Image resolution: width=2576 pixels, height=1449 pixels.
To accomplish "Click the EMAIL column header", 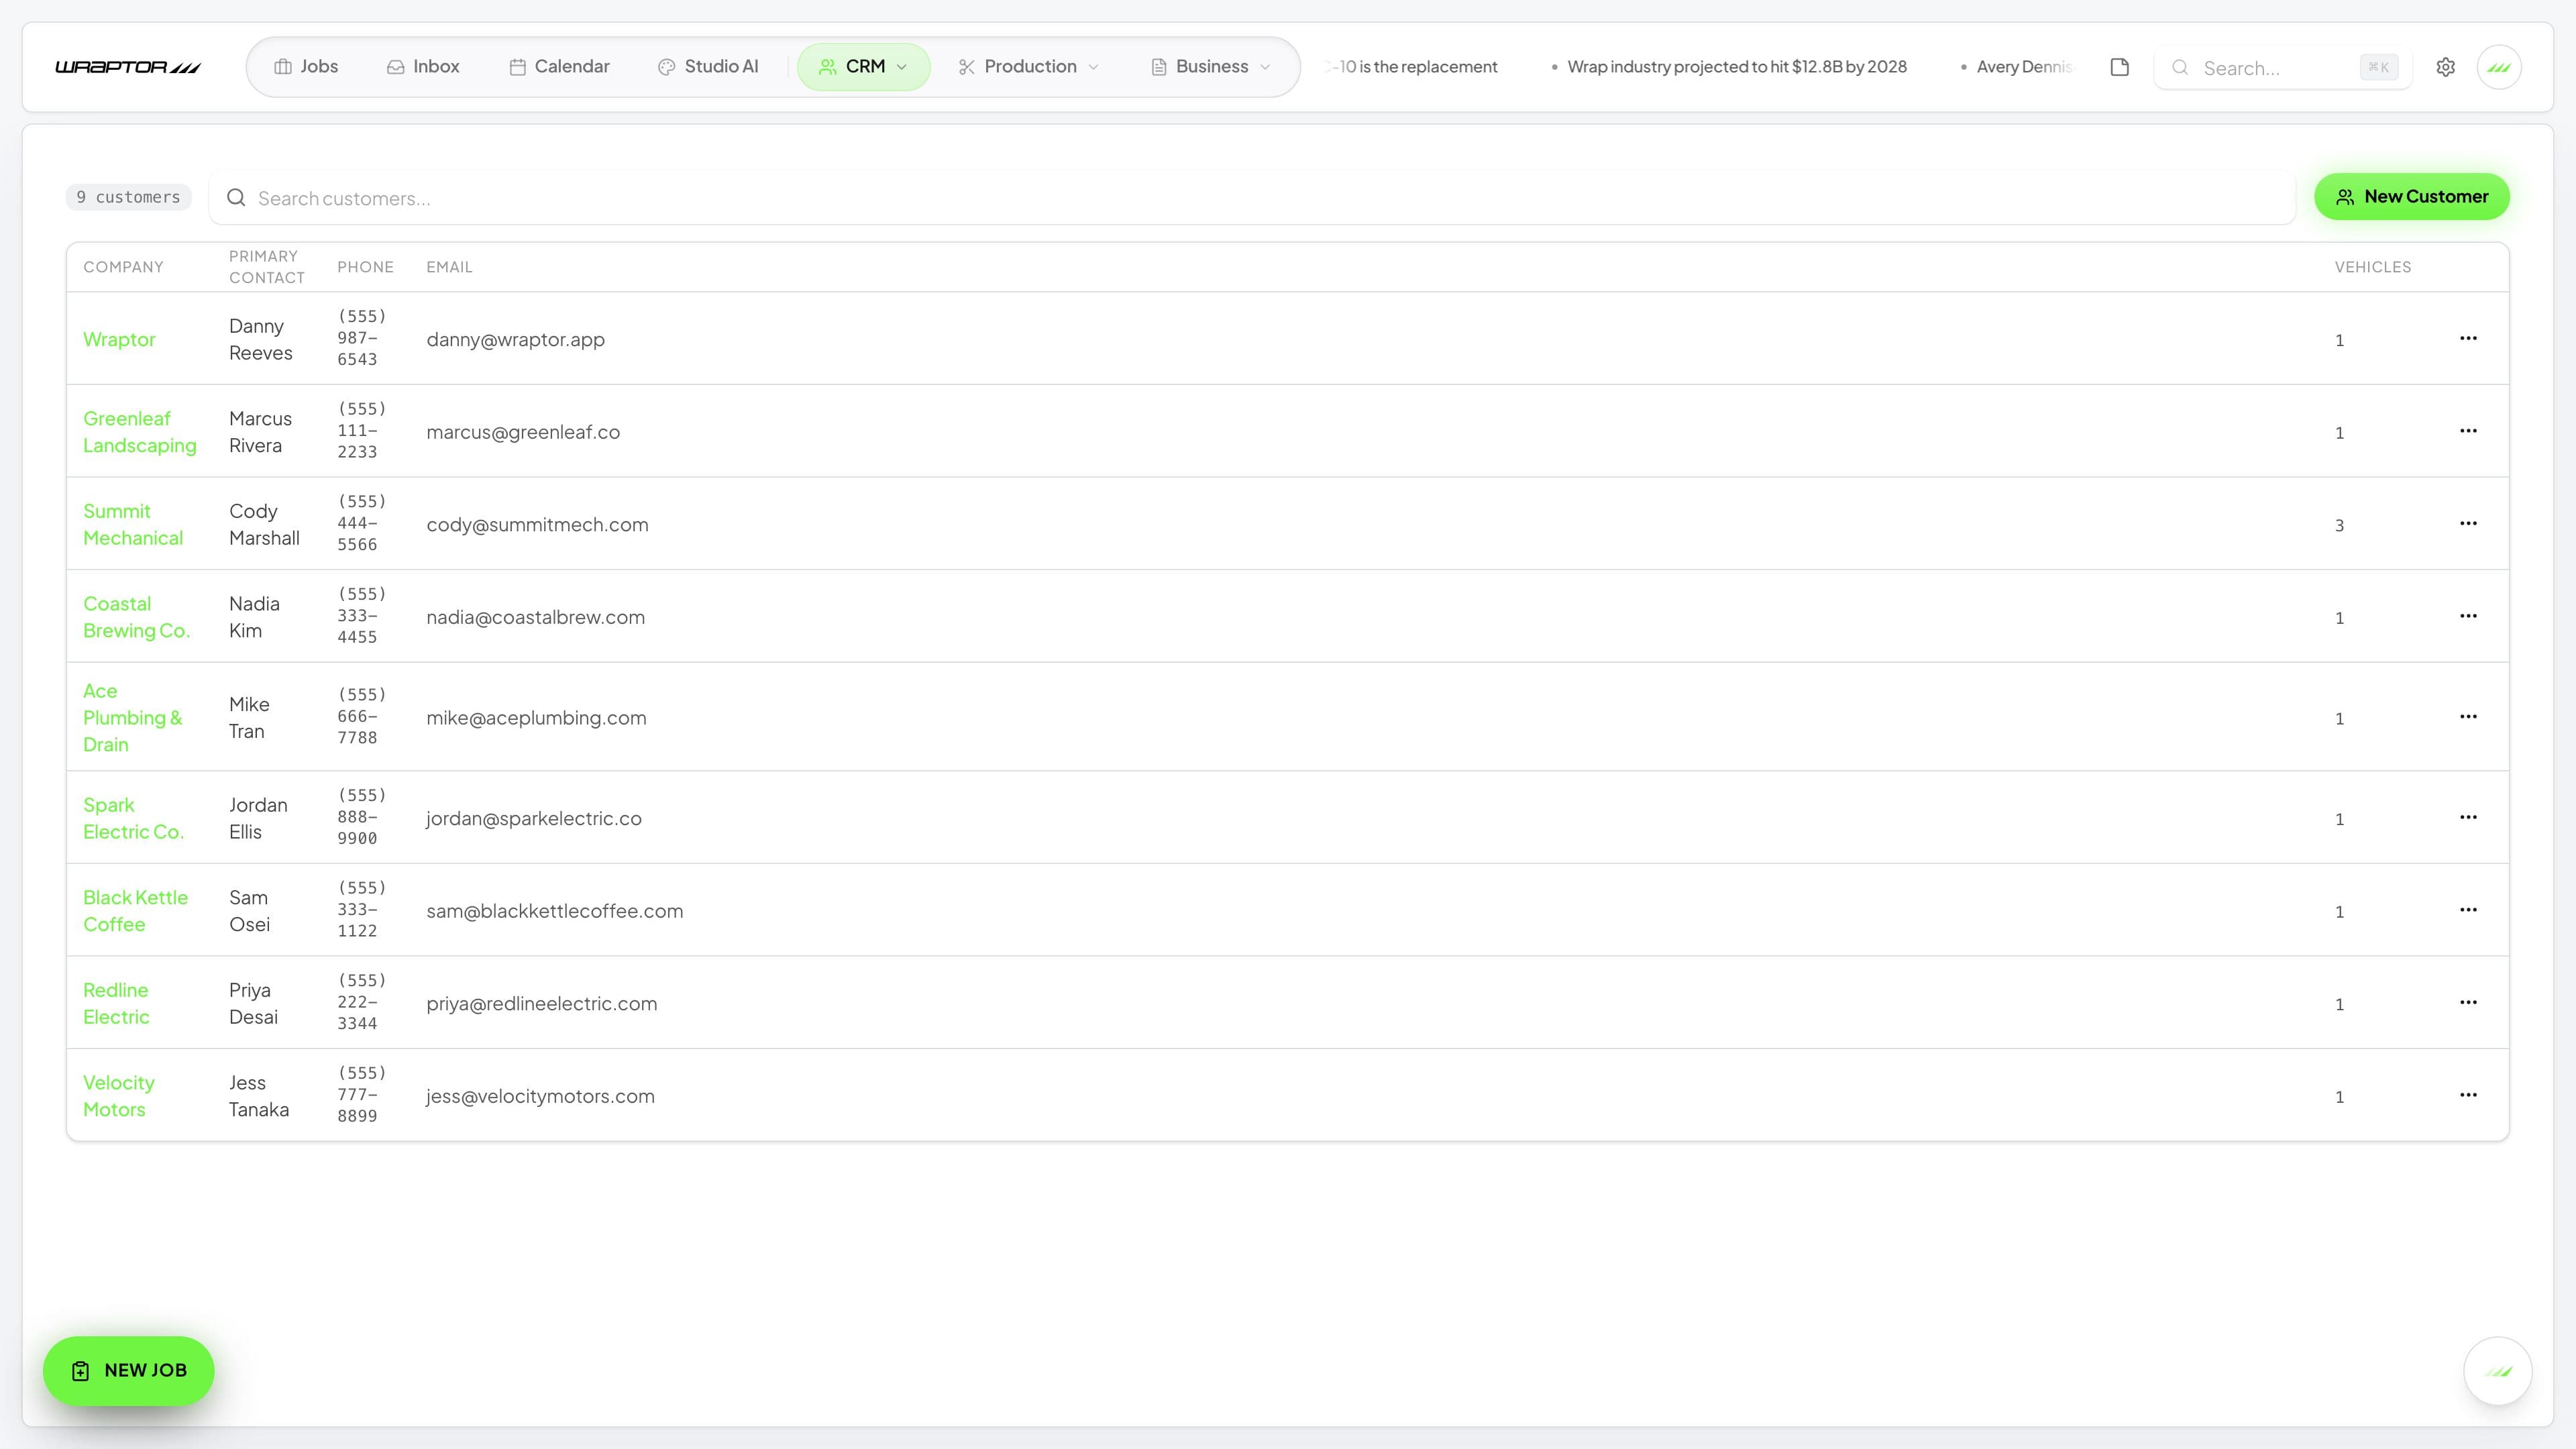I will (449, 267).
